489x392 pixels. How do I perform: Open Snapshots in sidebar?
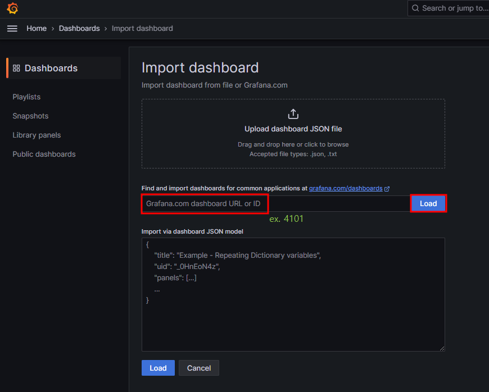[x=30, y=116]
